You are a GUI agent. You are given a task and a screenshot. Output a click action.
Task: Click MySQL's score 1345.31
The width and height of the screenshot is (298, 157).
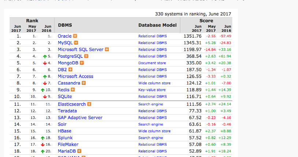192,43
